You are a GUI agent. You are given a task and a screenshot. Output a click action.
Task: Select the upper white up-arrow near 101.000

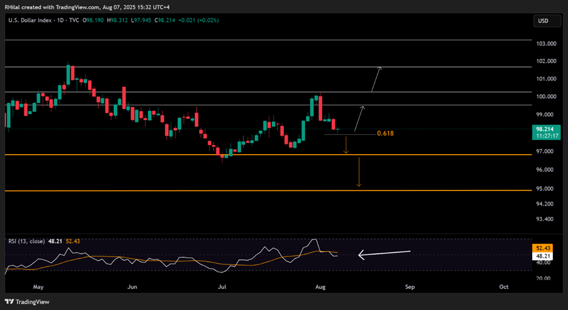tap(376, 79)
